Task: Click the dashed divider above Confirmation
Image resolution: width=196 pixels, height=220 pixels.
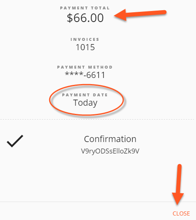Action: click(x=97, y=120)
